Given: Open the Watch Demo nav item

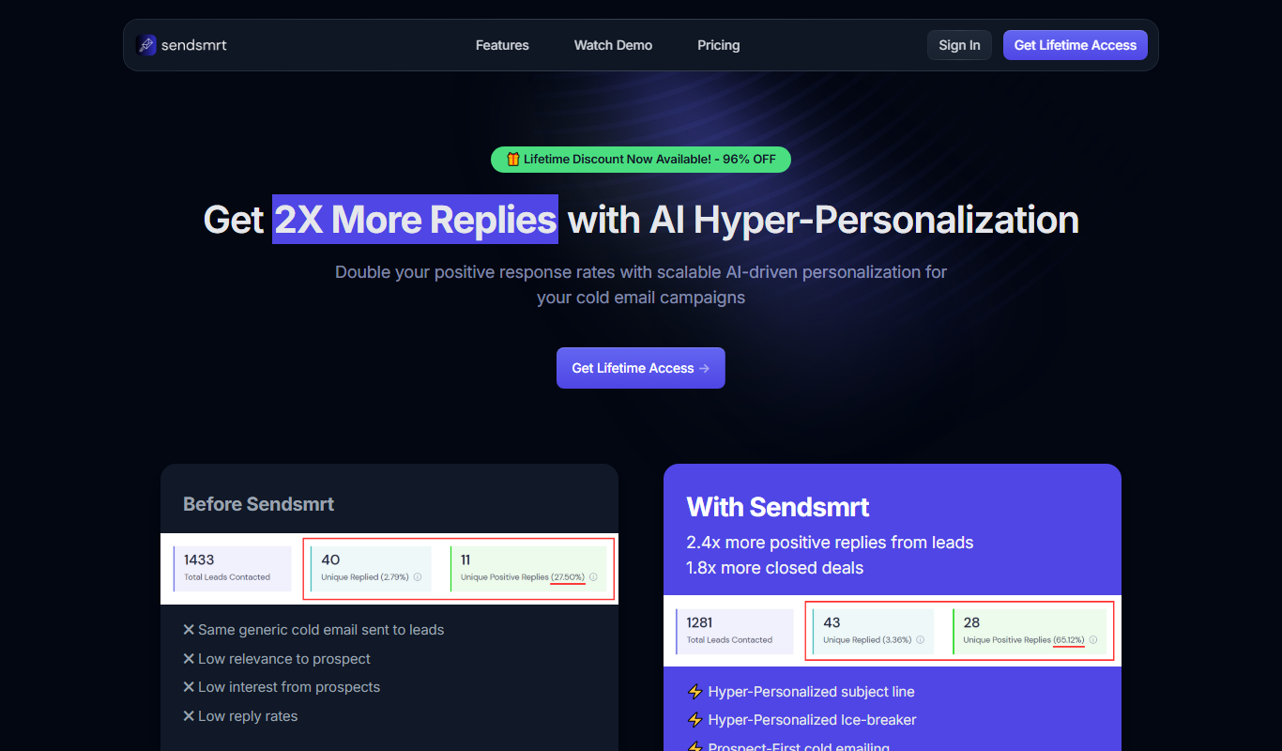Looking at the screenshot, I should pyautogui.click(x=613, y=45).
